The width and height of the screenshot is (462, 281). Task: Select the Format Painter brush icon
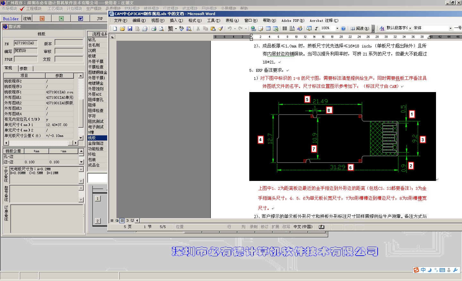coord(220,29)
